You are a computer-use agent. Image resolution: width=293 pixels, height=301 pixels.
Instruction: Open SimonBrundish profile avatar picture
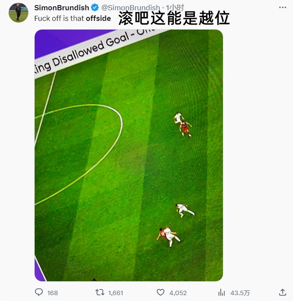click(19, 13)
